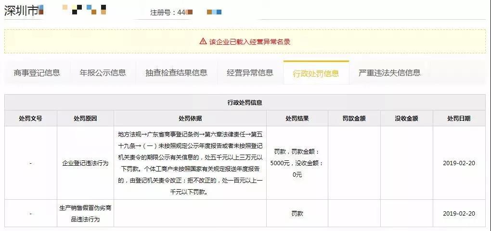Click the 罚款金额 5000元 result cell
Viewport: 491px width, 231px height.
tap(297, 163)
